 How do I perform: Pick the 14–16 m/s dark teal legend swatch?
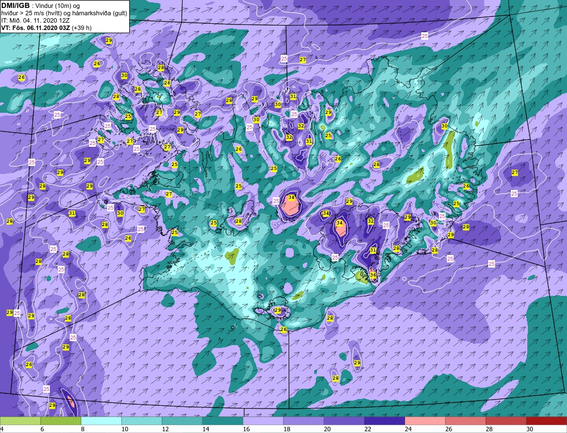[223, 421]
